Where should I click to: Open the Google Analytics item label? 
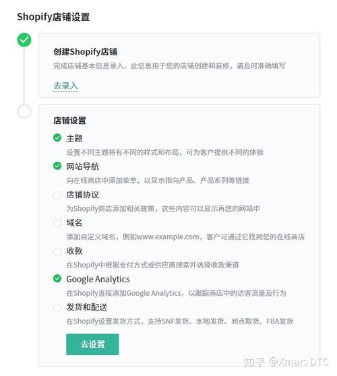(98, 279)
